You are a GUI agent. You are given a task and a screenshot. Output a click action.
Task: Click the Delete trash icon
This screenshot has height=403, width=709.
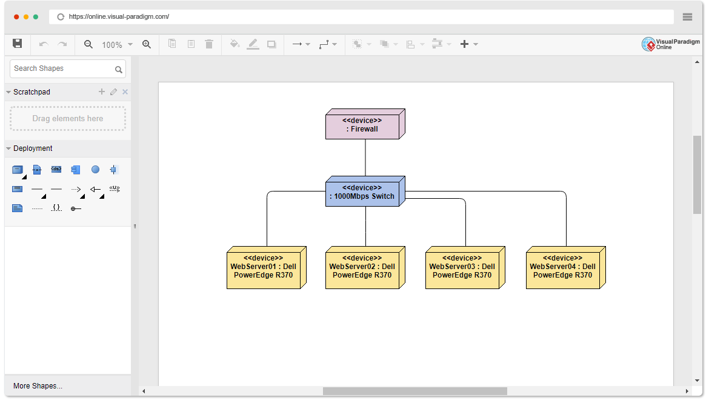click(209, 44)
